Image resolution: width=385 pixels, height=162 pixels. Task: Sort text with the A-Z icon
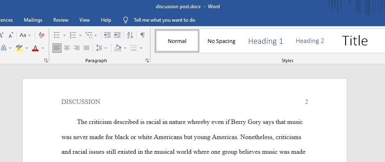click(130, 35)
